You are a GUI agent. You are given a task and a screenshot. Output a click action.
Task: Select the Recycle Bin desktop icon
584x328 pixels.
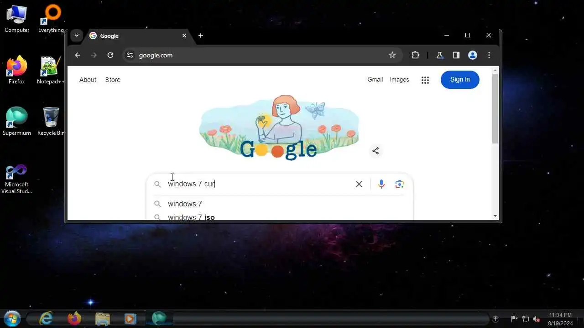click(x=51, y=121)
